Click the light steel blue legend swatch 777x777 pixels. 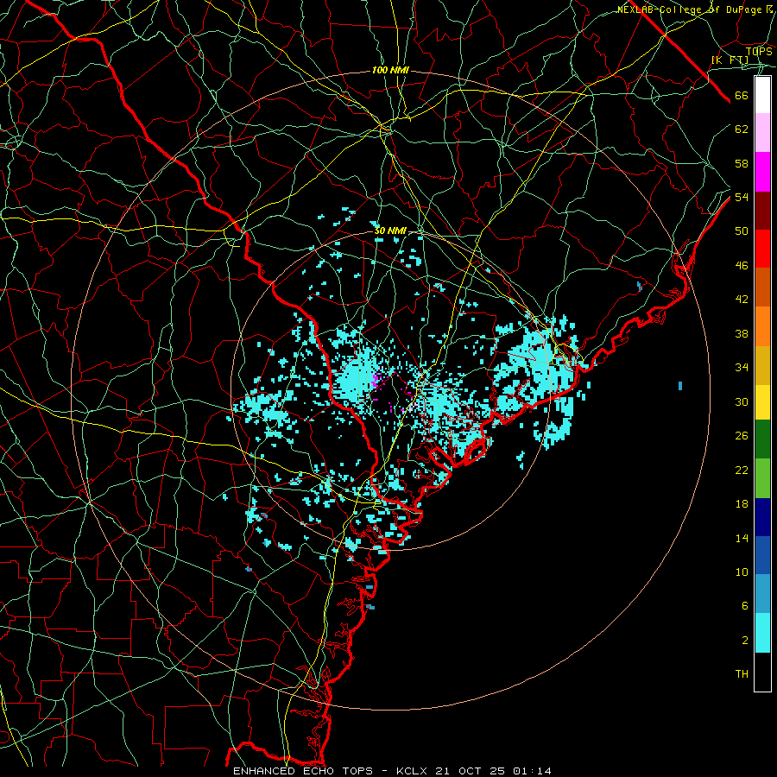(x=762, y=594)
